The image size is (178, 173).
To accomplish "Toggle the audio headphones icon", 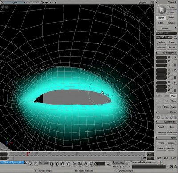I will (91, 164).
